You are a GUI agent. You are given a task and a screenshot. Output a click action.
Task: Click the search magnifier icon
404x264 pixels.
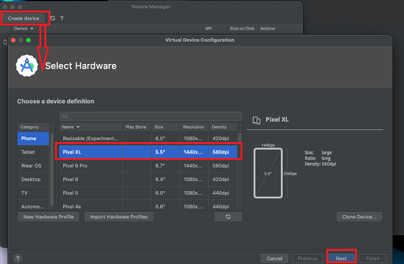(65, 117)
